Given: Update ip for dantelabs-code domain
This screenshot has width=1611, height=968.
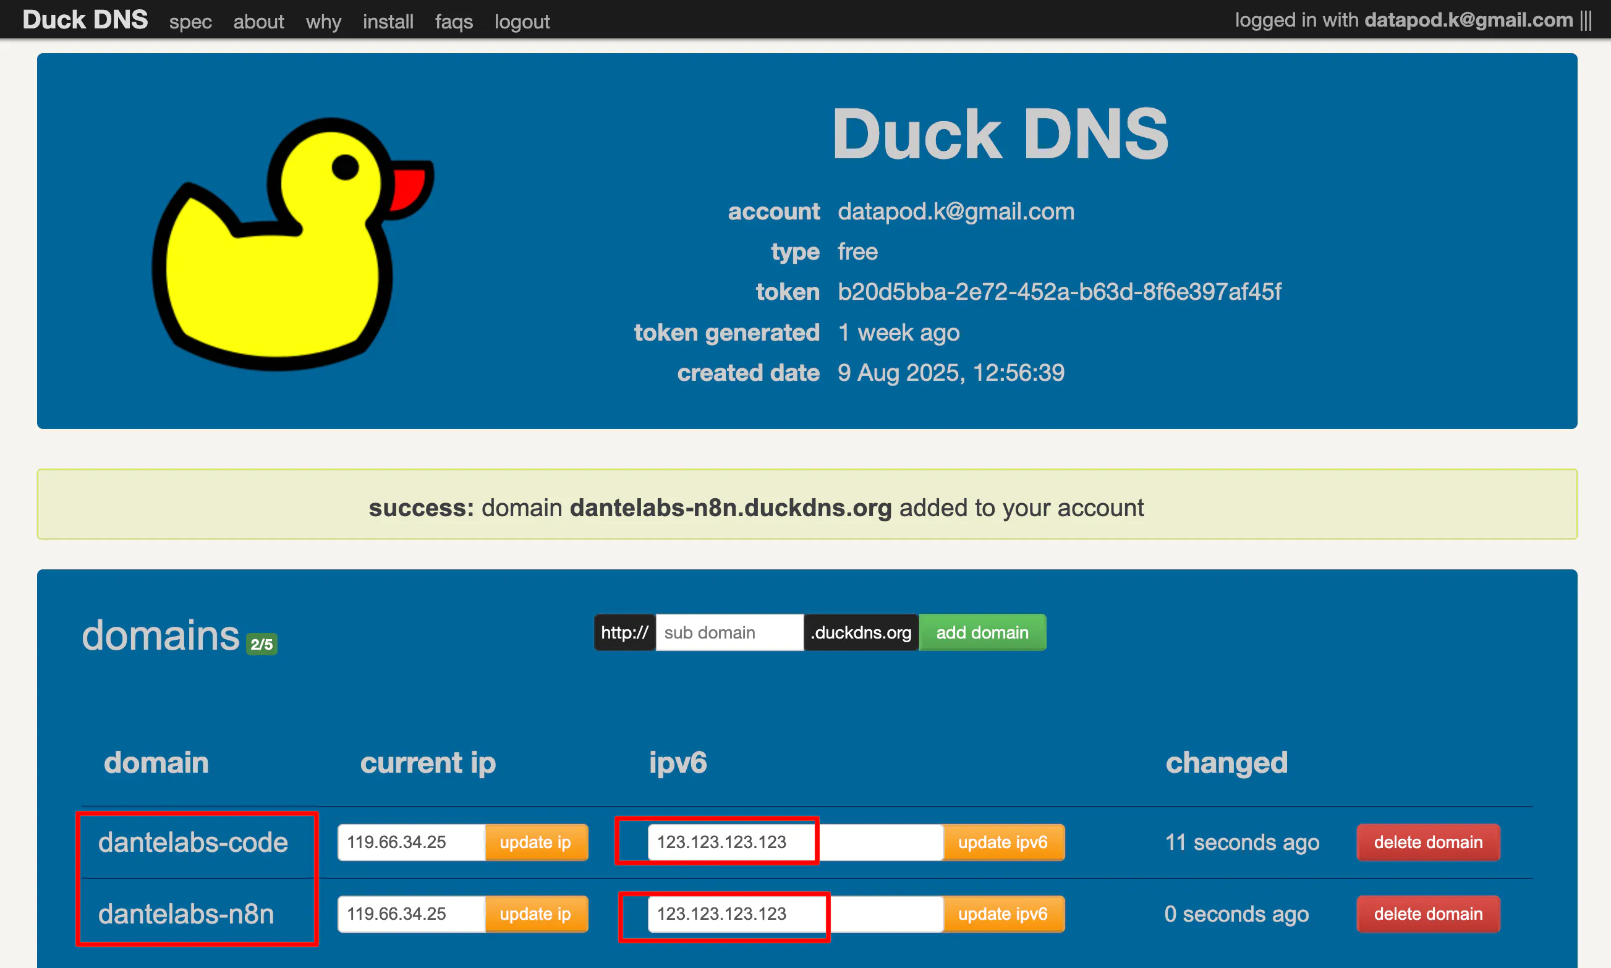Looking at the screenshot, I should click(536, 842).
